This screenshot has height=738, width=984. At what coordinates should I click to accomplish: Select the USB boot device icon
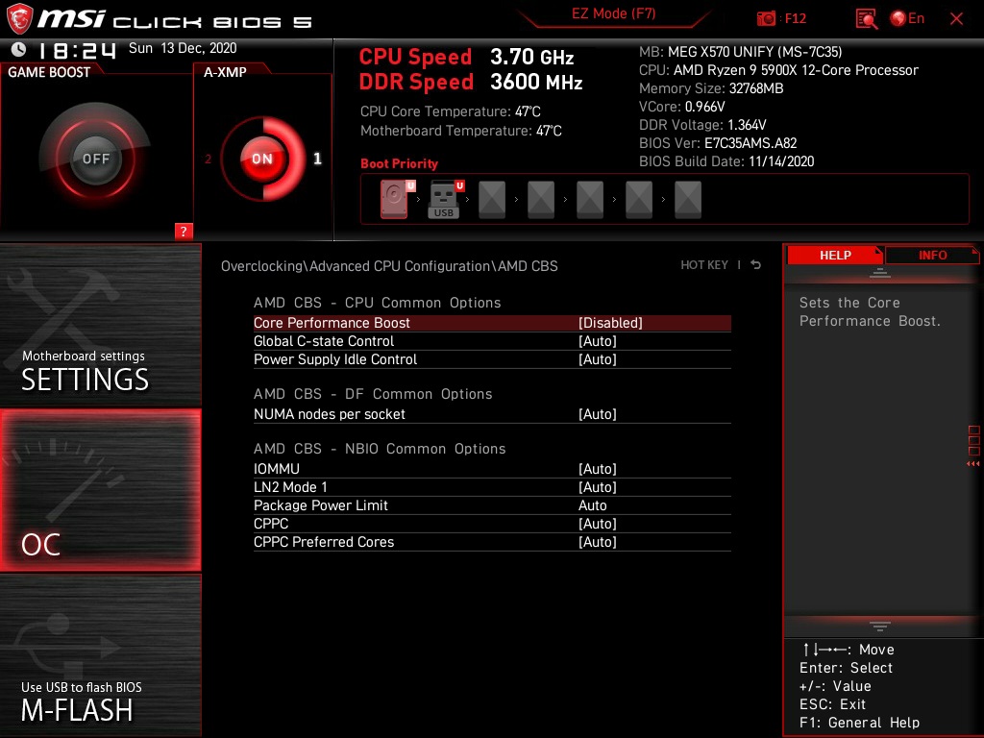(446, 199)
